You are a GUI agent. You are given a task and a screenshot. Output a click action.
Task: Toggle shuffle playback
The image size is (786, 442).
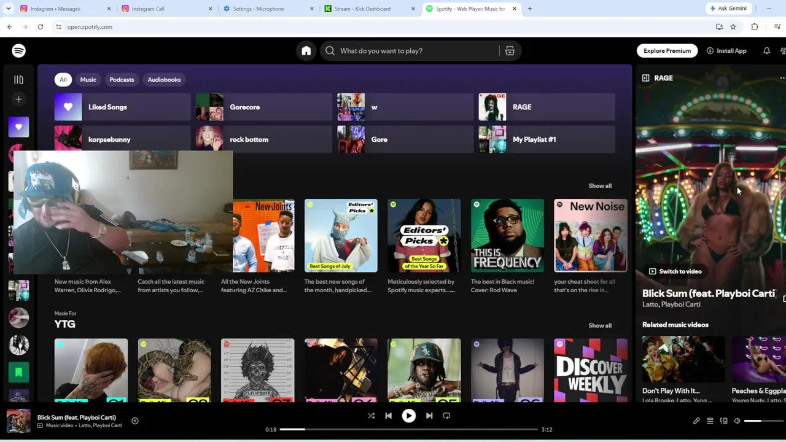pyautogui.click(x=371, y=416)
